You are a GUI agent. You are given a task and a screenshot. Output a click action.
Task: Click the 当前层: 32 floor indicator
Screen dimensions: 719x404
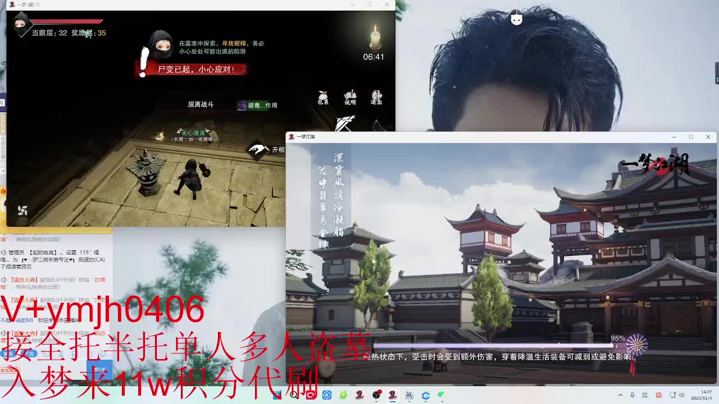(x=49, y=33)
